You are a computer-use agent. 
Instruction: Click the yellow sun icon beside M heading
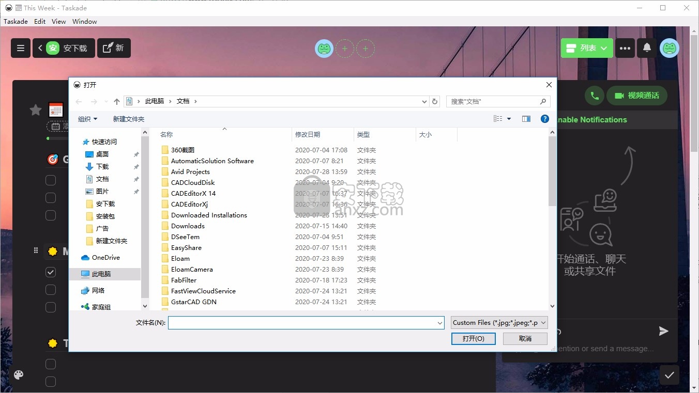(52, 251)
